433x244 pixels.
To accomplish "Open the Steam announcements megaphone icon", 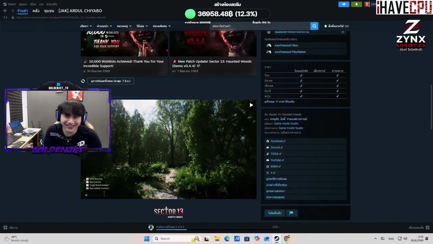I will [344, 4].
